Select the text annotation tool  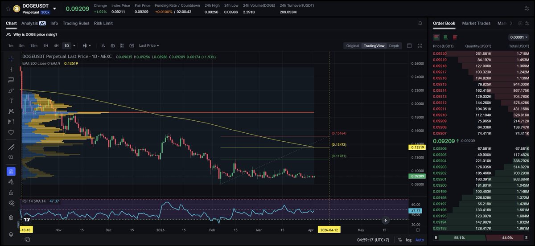(11, 101)
